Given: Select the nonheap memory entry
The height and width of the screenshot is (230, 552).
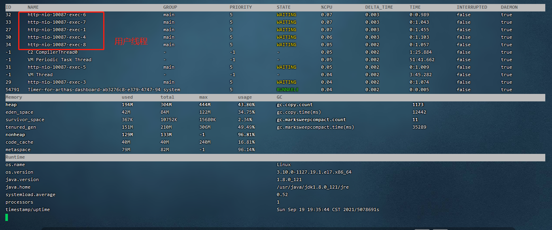Looking at the screenshot, I should click(x=15, y=135).
